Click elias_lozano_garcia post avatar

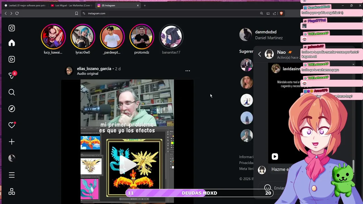(69, 71)
